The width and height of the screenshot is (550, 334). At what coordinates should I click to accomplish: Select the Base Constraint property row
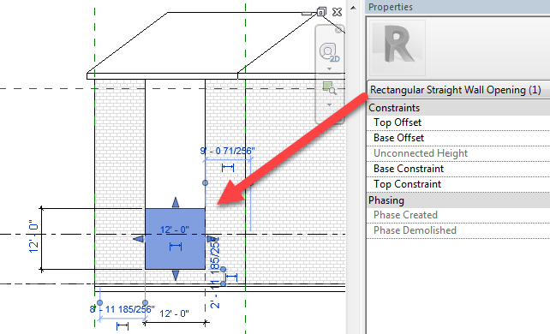click(458, 169)
